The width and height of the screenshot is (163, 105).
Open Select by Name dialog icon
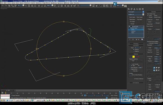tap(29, 6)
